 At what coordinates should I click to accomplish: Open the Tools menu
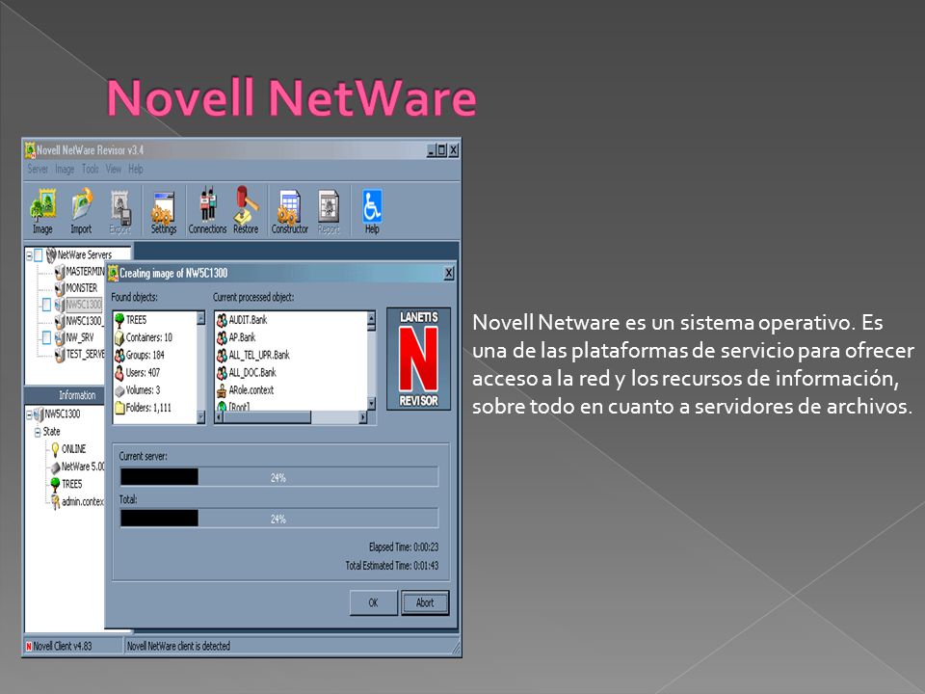(x=91, y=170)
